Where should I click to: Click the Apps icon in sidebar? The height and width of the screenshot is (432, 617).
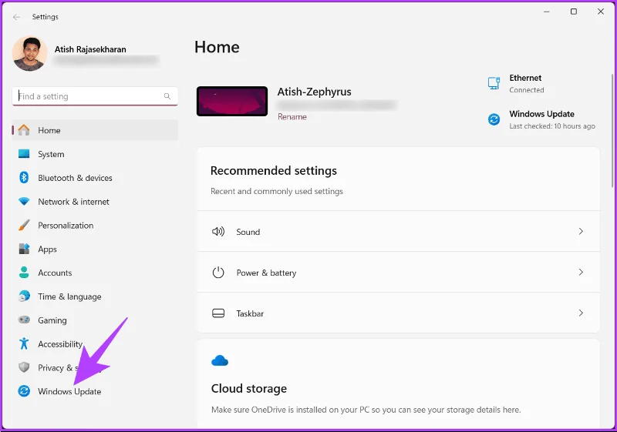coord(24,249)
